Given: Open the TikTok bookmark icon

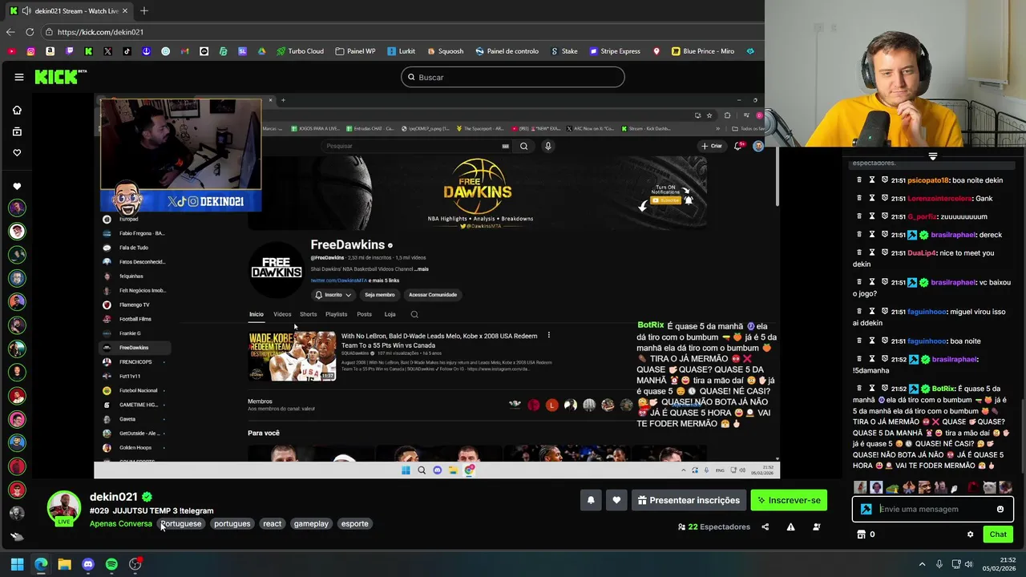Looking at the screenshot, I should [127, 51].
